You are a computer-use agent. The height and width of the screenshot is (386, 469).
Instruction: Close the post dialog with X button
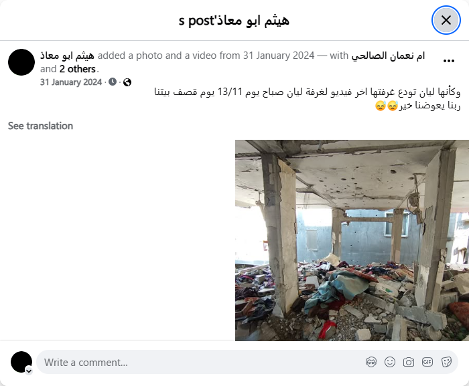446,20
